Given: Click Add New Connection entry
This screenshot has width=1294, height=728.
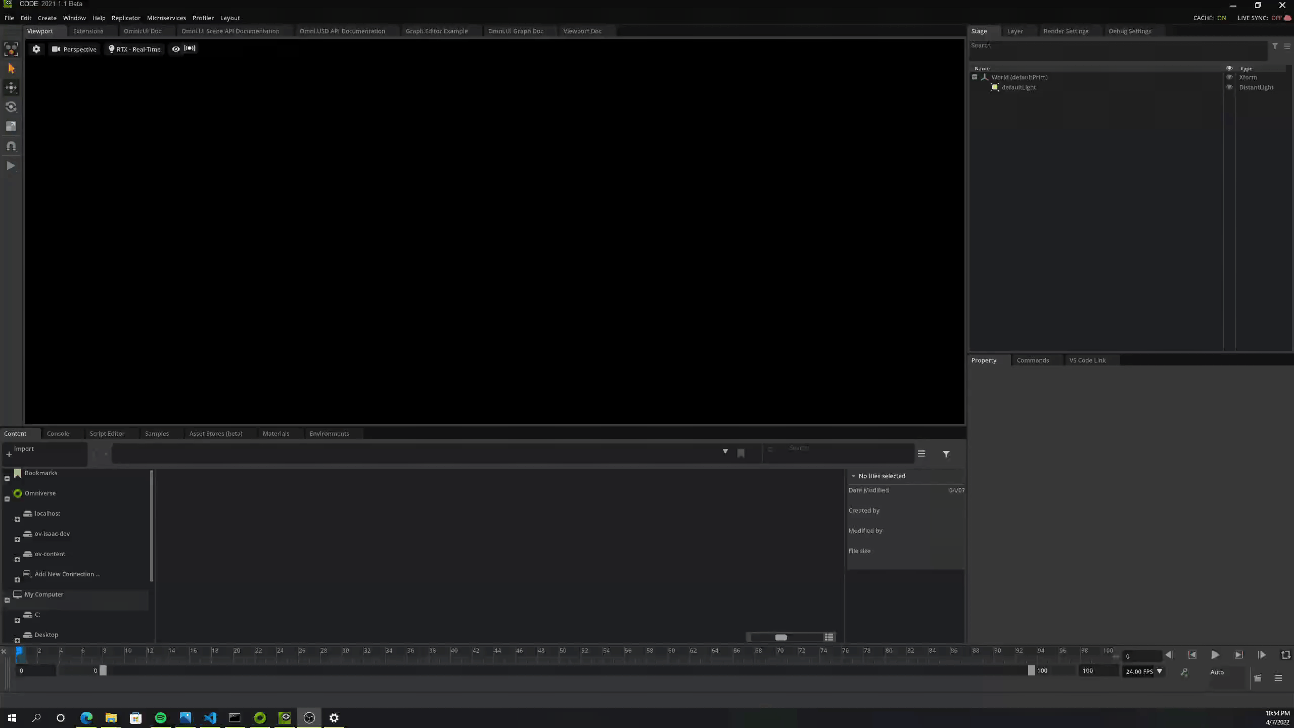Looking at the screenshot, I should (67, 574).
